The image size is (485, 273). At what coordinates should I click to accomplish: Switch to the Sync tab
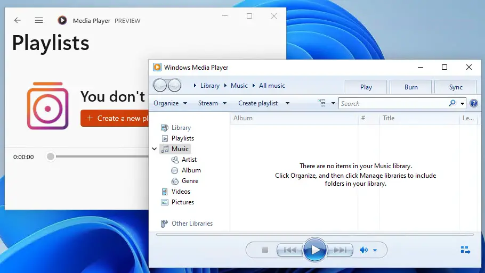pyautogui.click(x=456, y=87)
